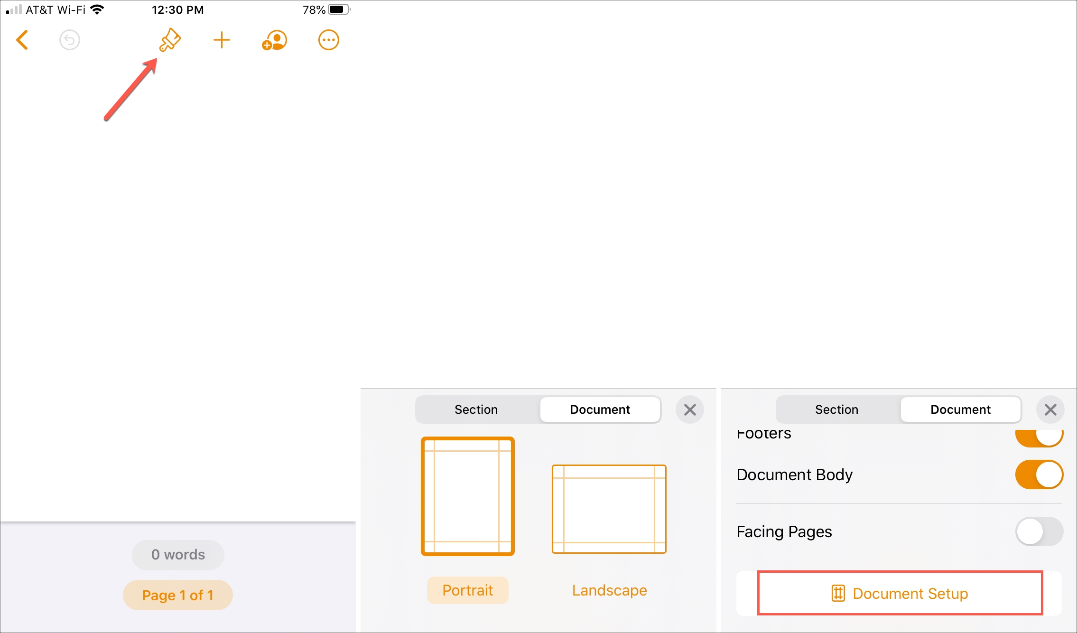Image resolution: width=1077 pixels, height=633 pixels.
Task: Choose the Portrait page thumbnail
Action: click(x=468, y=496)
